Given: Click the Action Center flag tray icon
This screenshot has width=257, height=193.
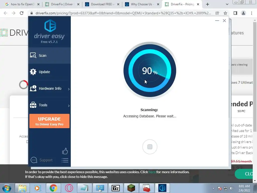Looking at the screenshot, I should 220,188.
